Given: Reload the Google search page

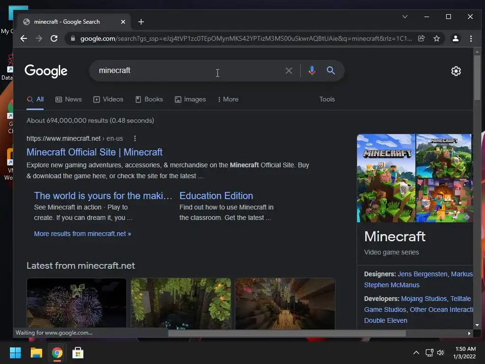Looking at the screenshot, I should pos(54,38).
